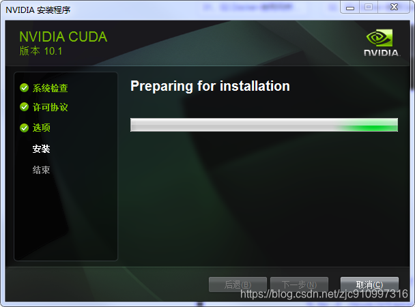Select the 安装 step in sidebar
The image size is (415, 307).
[41, 149]
